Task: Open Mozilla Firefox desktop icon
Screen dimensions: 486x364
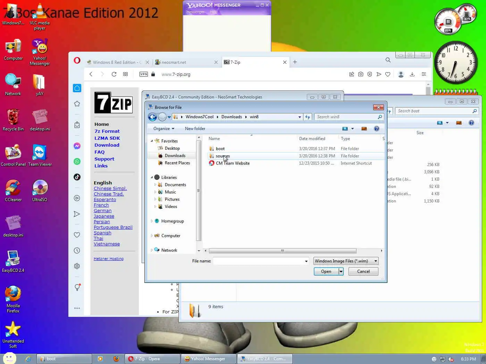Action: click(x=13, y=300)
